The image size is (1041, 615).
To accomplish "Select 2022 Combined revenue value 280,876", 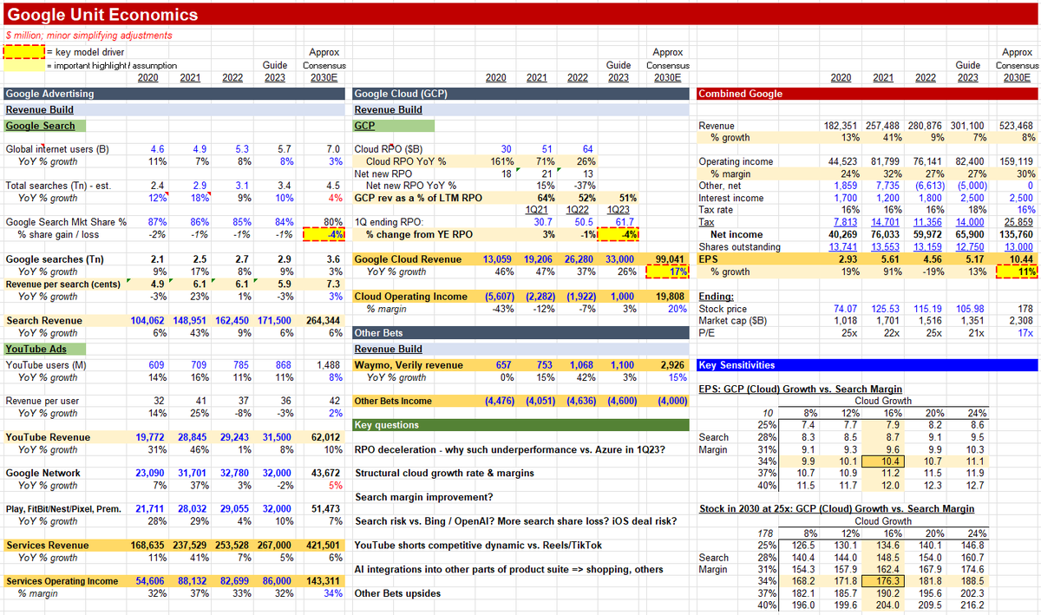I will click(x=925, y=126).
